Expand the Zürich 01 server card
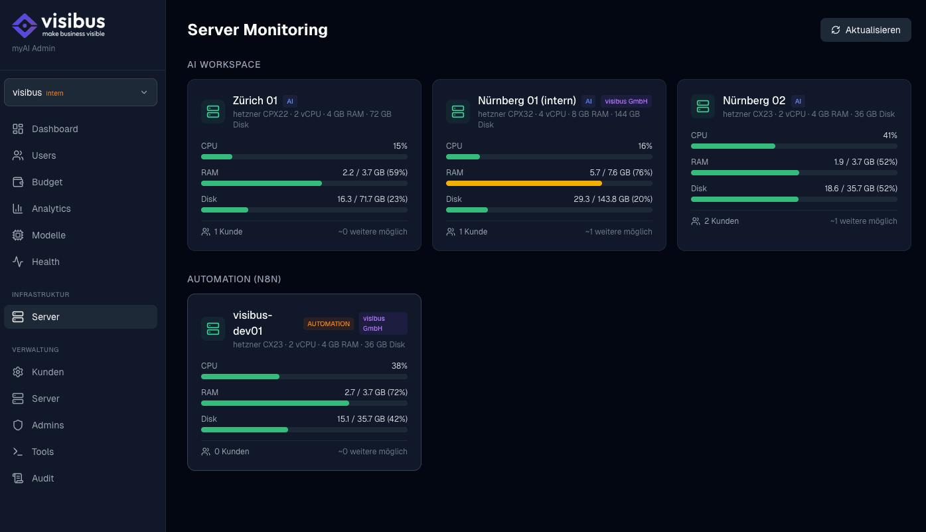The width and height of the screenshot is (926, 532). click(304, 165)
